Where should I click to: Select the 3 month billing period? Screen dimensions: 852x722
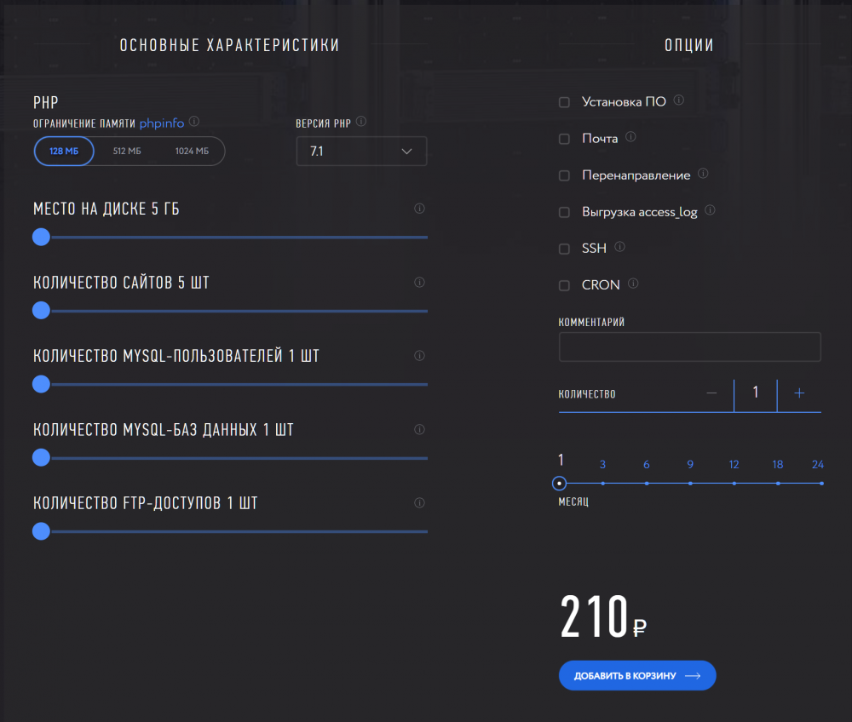click(602, 465)
